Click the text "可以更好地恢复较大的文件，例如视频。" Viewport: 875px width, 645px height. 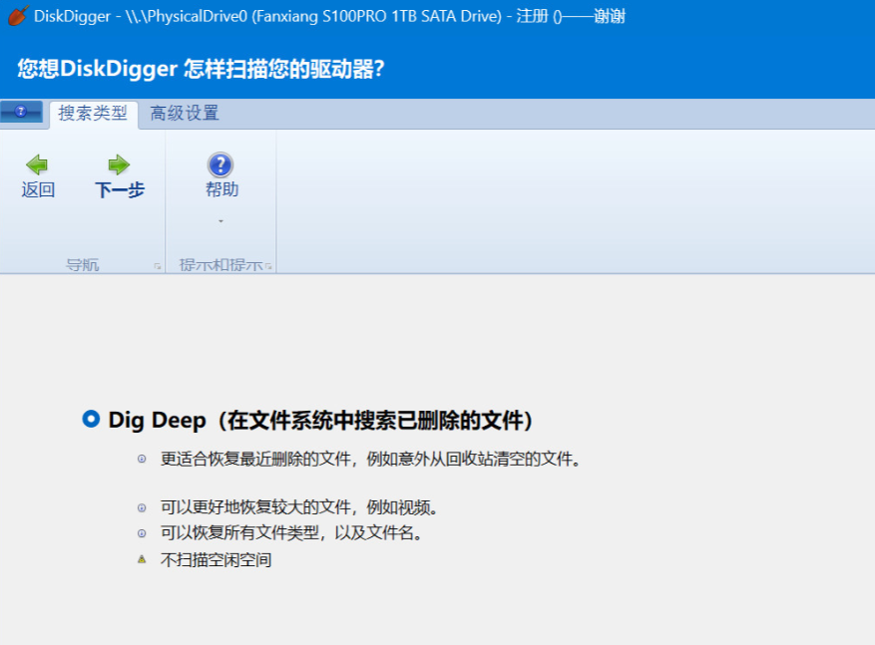tap(299, 507)
